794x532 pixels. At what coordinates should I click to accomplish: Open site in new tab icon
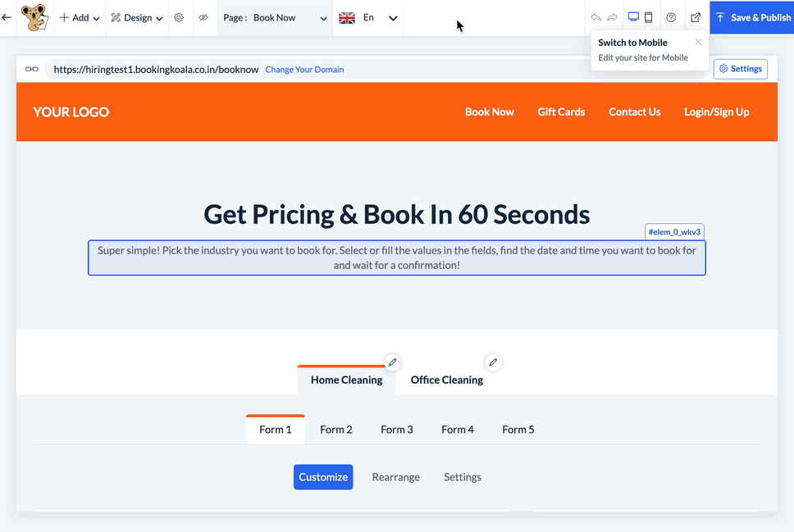click(696, 17)
